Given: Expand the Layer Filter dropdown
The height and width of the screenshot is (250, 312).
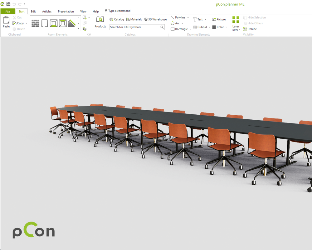Looking at the screenshot, I should click(x=236, y=30).
